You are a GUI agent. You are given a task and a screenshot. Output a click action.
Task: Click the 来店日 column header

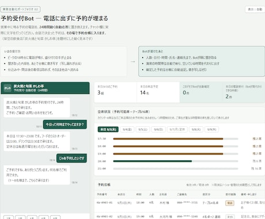click(x=121, y=194)
